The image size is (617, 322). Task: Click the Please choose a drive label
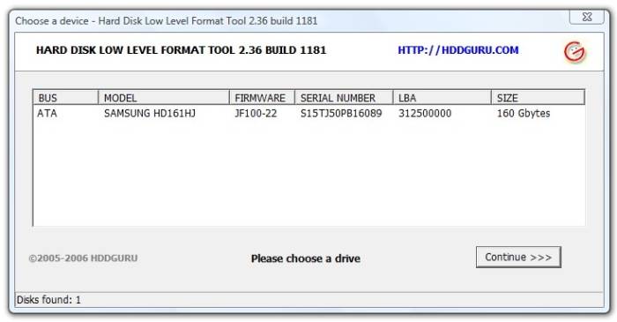click(306, 258)
